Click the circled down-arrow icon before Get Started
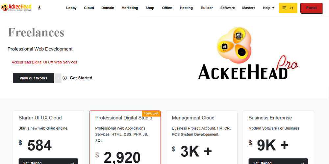Viewport: 329px width, 164px height. click(65, 78)
